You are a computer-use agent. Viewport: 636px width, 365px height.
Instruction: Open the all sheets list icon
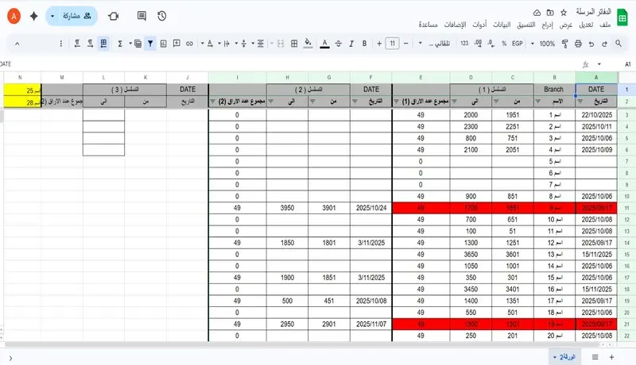pyautogui.click(x=595, y=357)
